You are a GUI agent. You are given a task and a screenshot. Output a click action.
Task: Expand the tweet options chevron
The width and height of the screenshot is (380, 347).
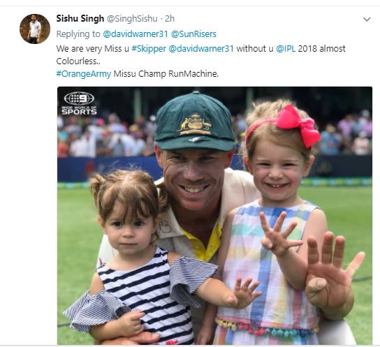367,20
